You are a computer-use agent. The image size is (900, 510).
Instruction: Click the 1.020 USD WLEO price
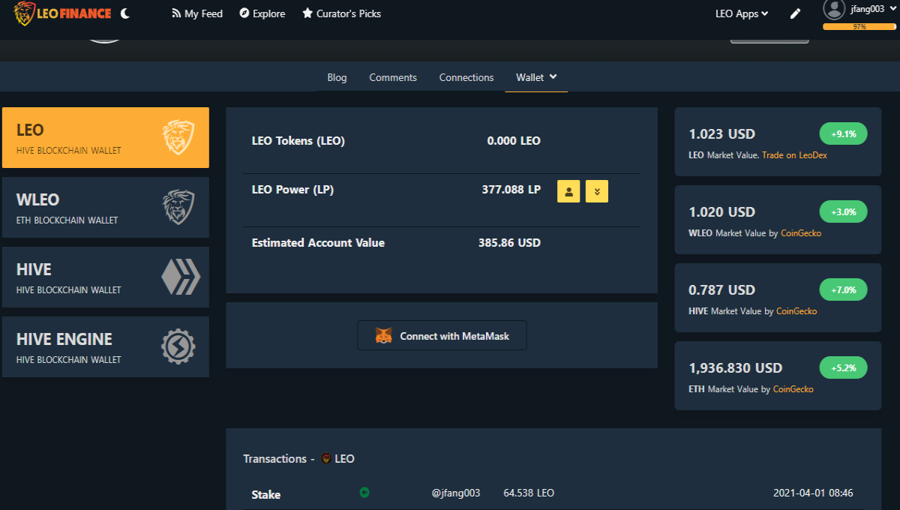tap(722, 212)
